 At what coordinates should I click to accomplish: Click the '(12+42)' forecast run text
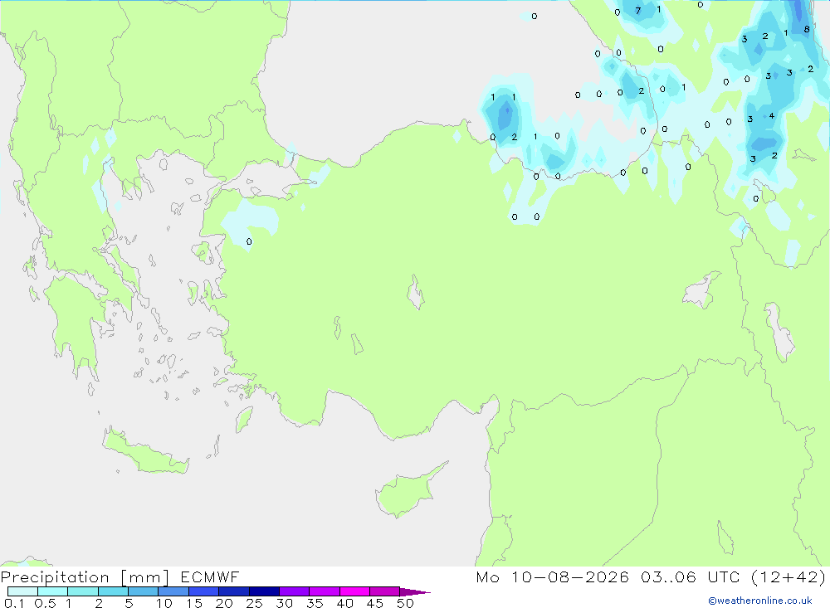(788, 576)
